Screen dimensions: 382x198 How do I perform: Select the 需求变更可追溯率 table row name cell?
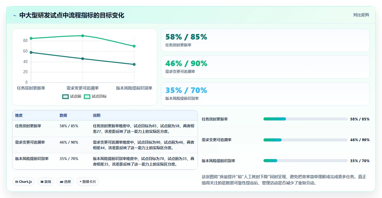pyautogui.click(x=30, y=142)
